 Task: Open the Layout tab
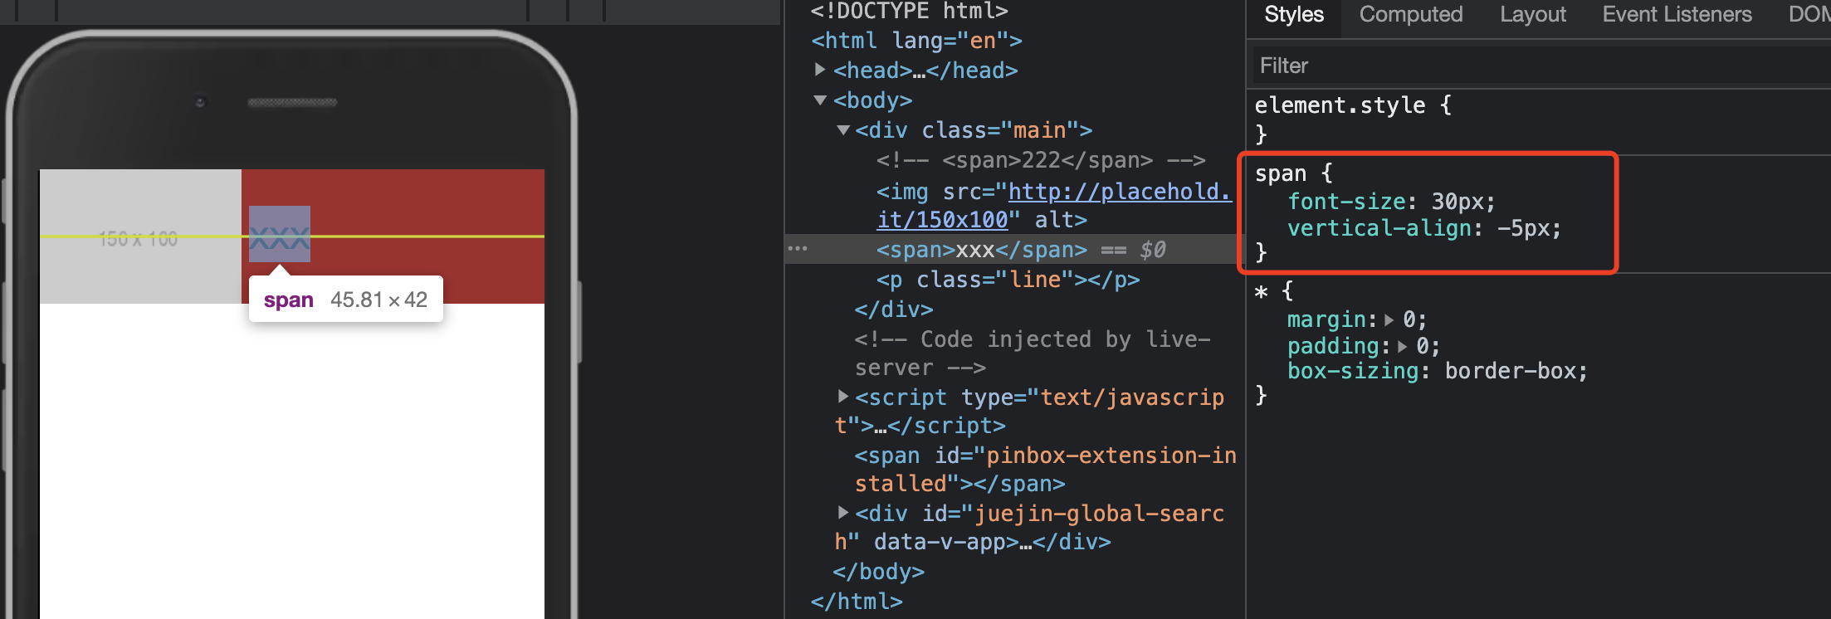(x=1532, y=15)
